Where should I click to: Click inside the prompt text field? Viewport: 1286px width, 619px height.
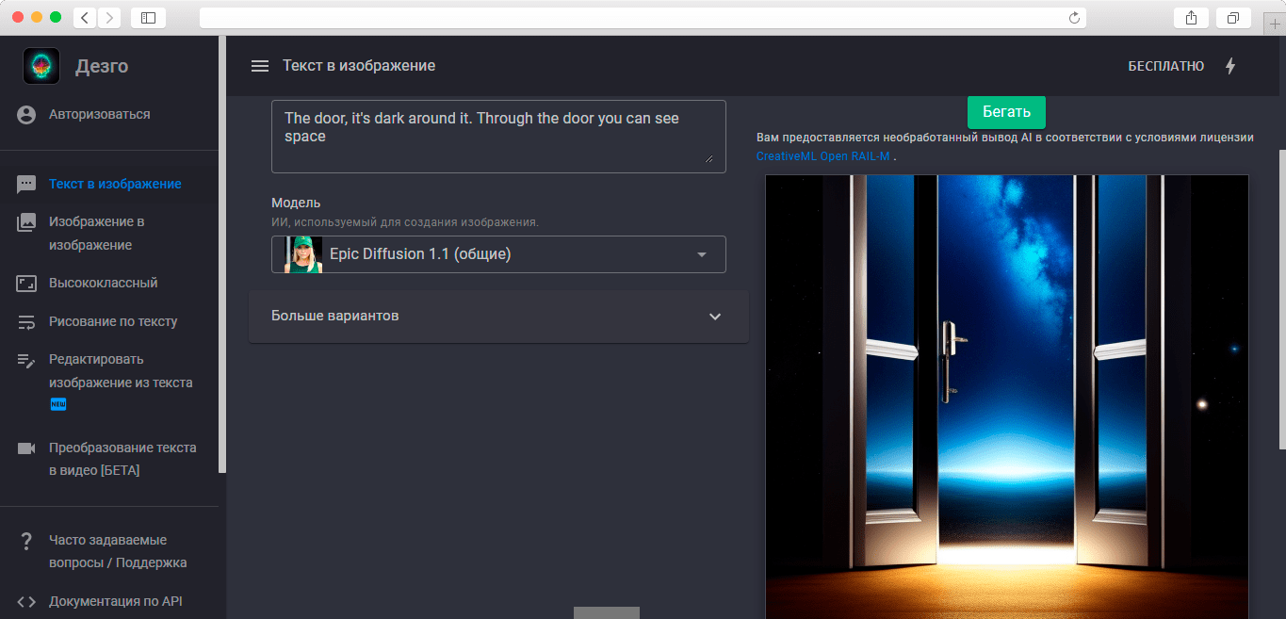pos(498,137)
